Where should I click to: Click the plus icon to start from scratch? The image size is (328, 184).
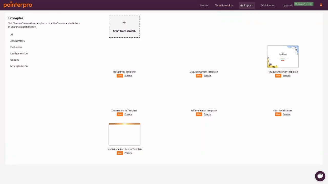(124, 23)
